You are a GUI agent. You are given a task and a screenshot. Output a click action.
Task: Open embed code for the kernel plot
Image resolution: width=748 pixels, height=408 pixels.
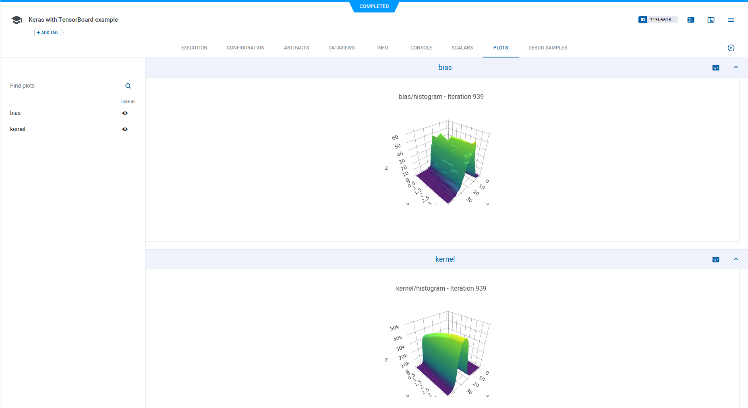(715, 259)
